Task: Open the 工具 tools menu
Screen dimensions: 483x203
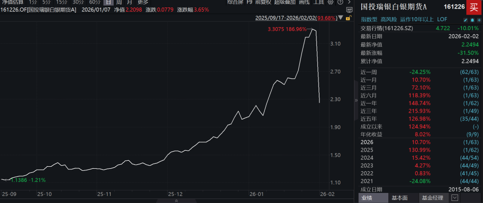Action: tap(318, 2)
